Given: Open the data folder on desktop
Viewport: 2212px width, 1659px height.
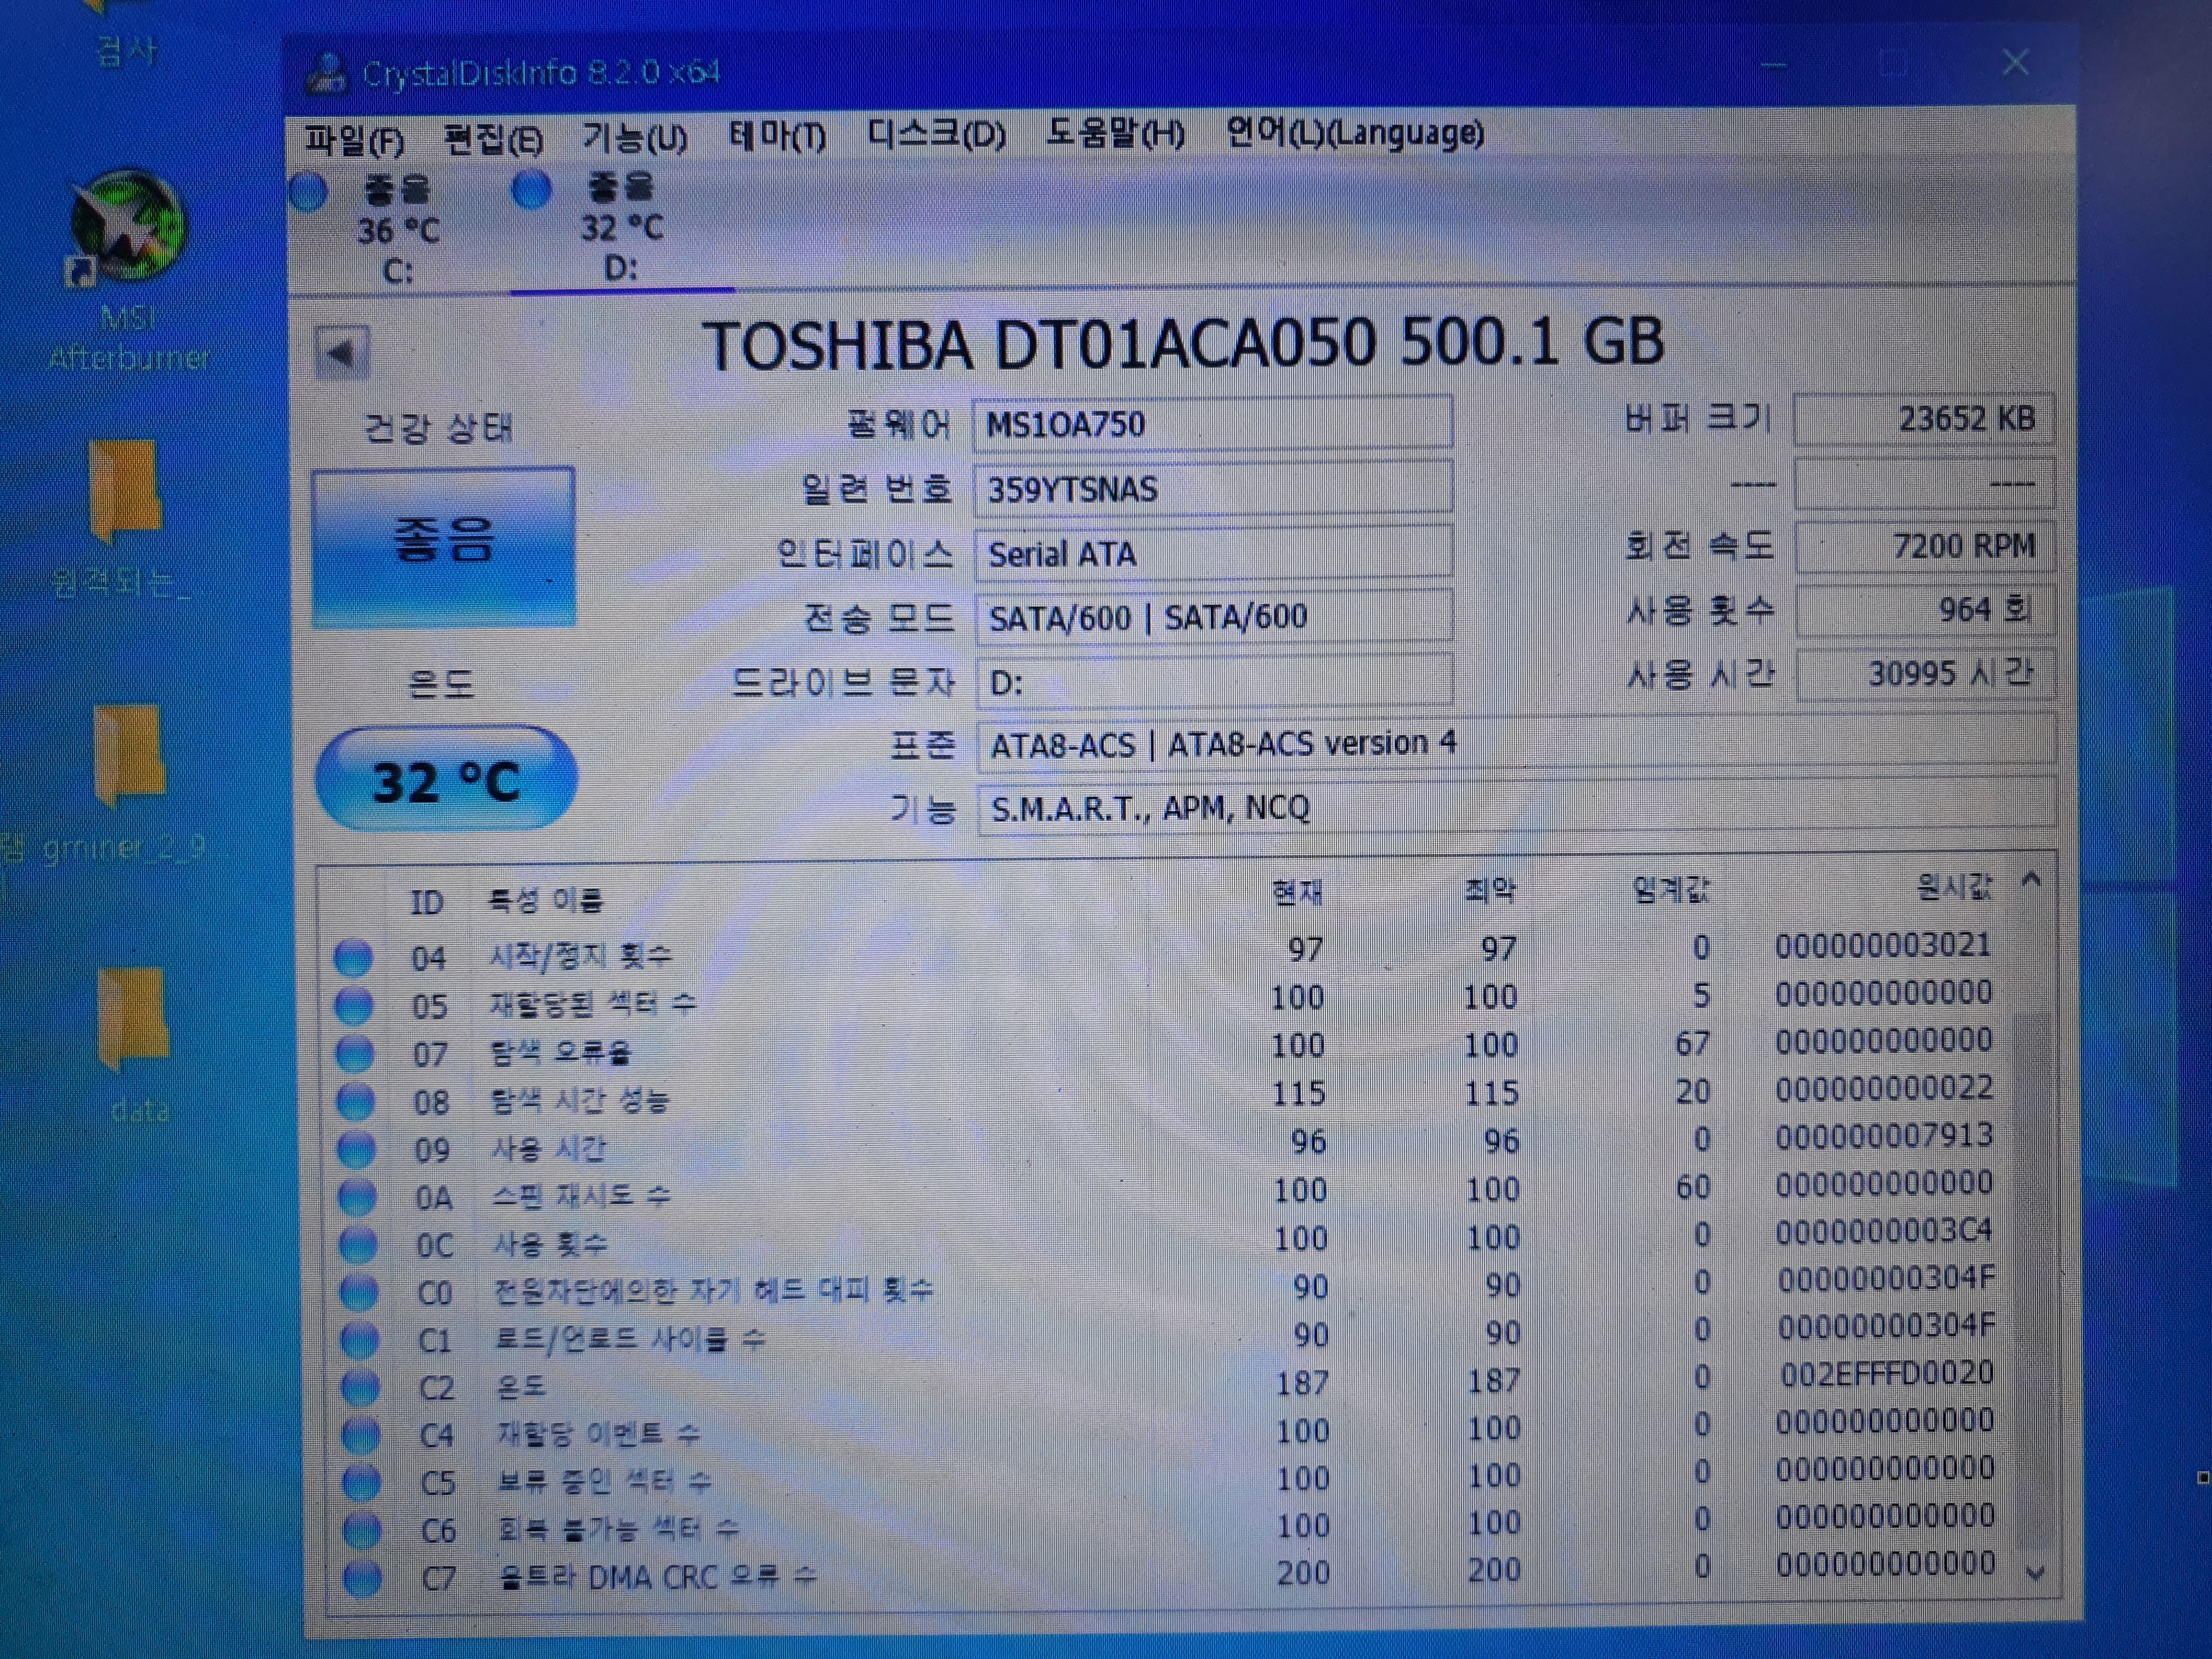Looking at the screenshot, I should 136,1044.
